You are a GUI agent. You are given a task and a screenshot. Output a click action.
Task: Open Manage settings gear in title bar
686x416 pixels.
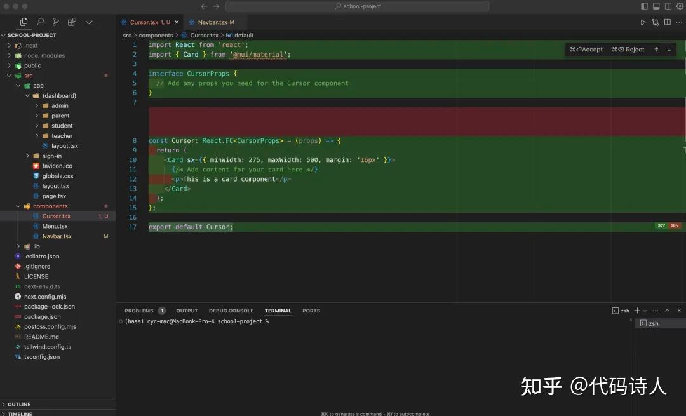(680, 6)
